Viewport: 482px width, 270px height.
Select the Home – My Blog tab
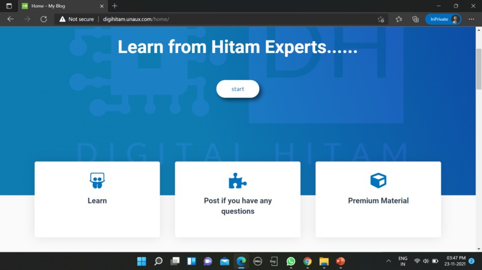[x=63, y=6]
